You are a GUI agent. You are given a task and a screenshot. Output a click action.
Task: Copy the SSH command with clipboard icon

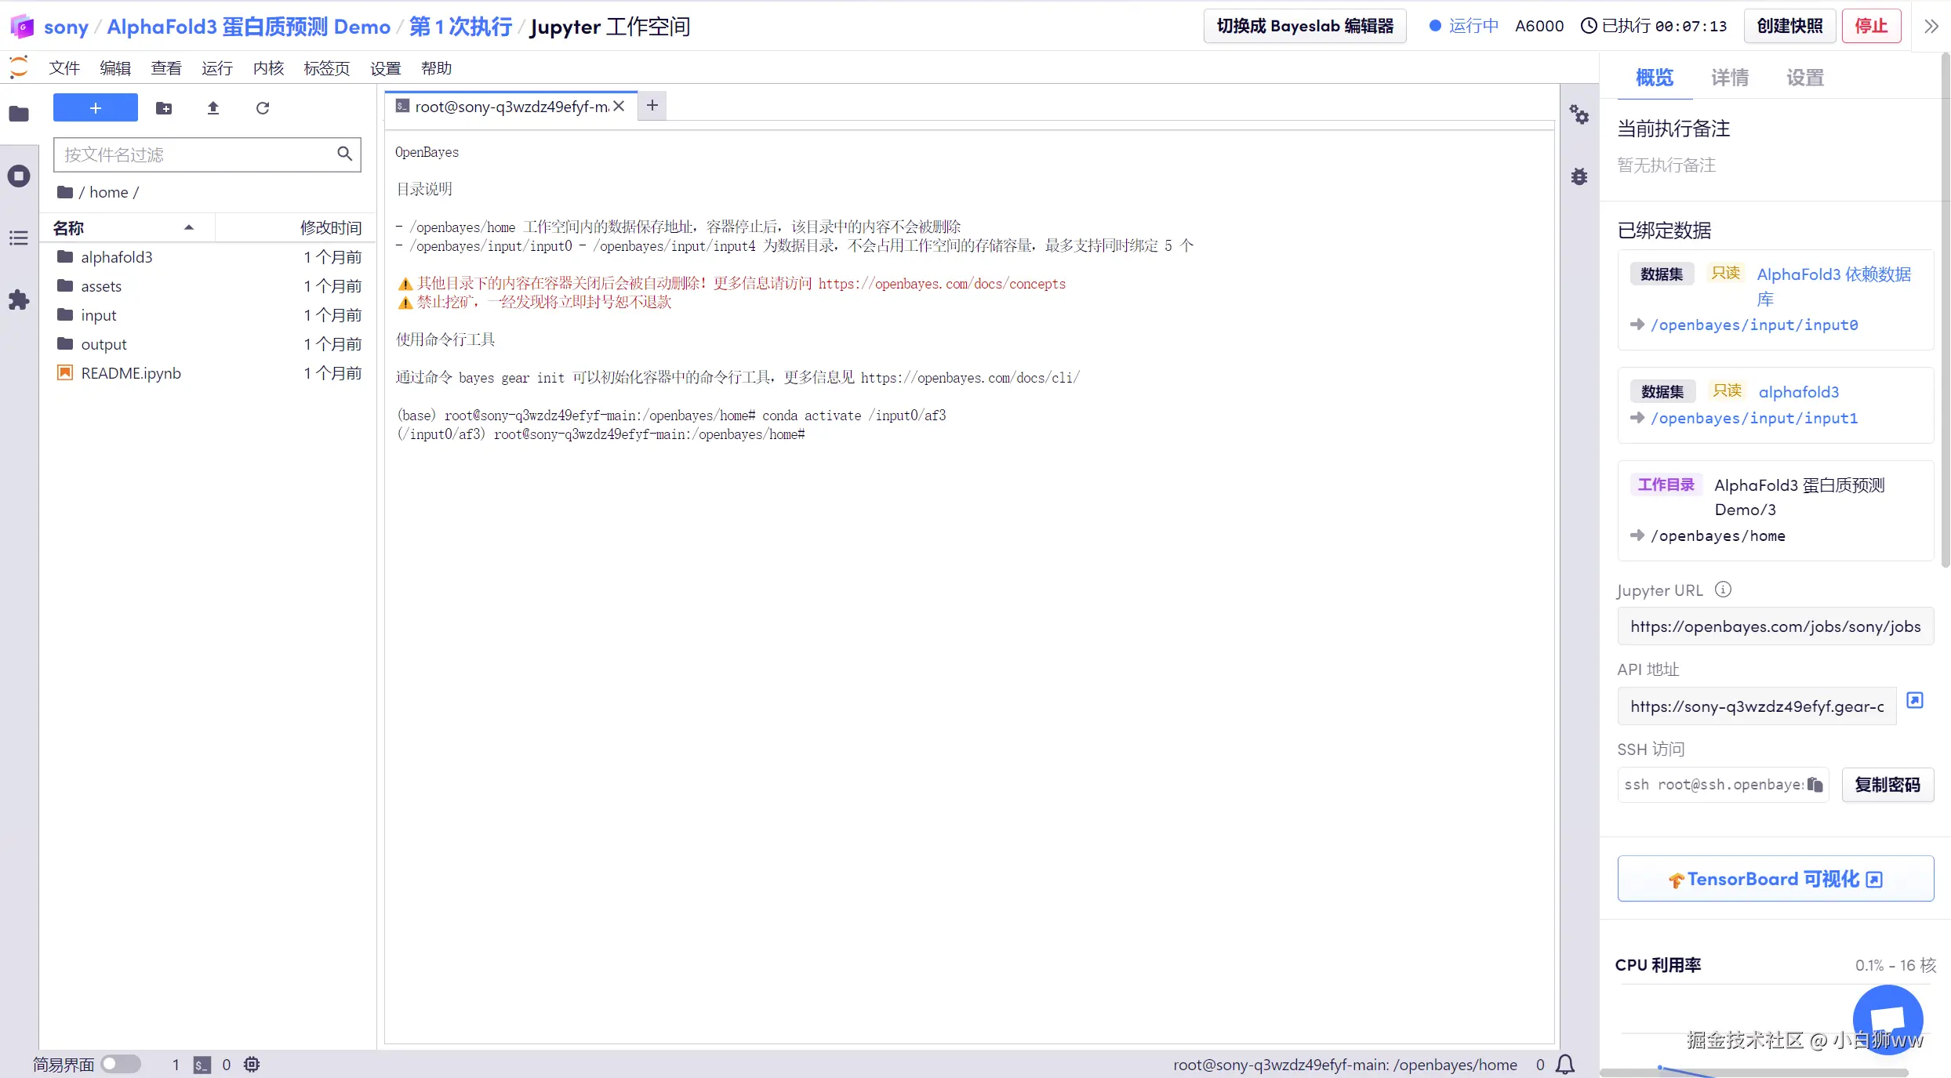(x=1815, y=785)
